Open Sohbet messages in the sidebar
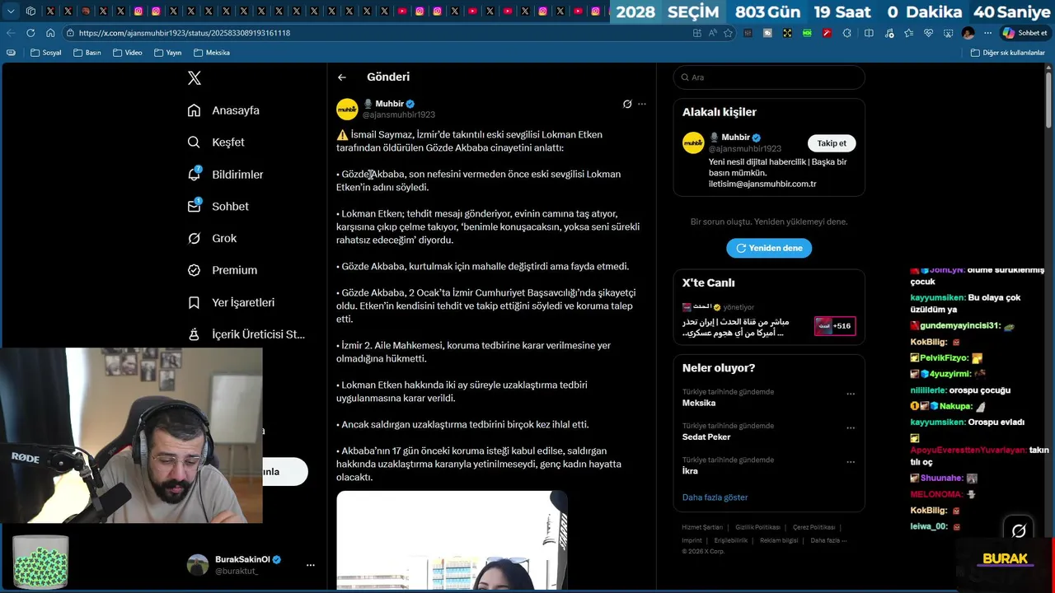This screenshot has width=1055, height=593. (218, 207)
